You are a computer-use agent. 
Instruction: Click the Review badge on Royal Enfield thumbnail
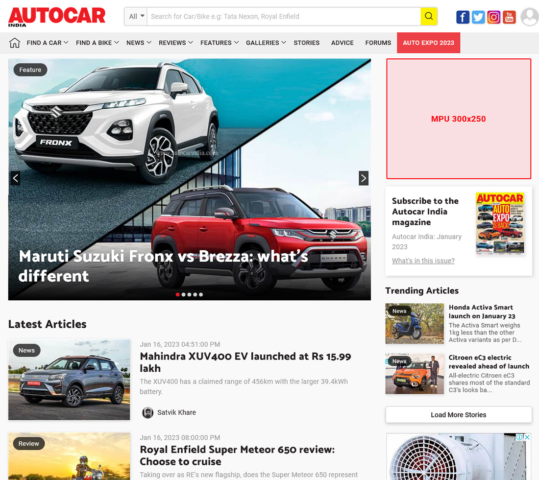28,444
